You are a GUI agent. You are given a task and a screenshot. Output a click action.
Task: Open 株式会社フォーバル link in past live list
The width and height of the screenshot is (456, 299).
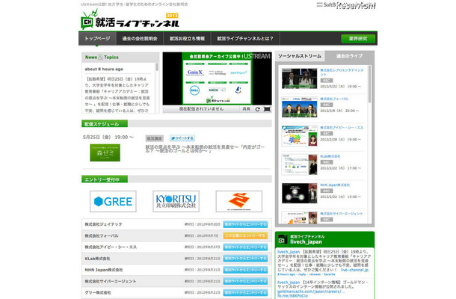click(334, 99)
